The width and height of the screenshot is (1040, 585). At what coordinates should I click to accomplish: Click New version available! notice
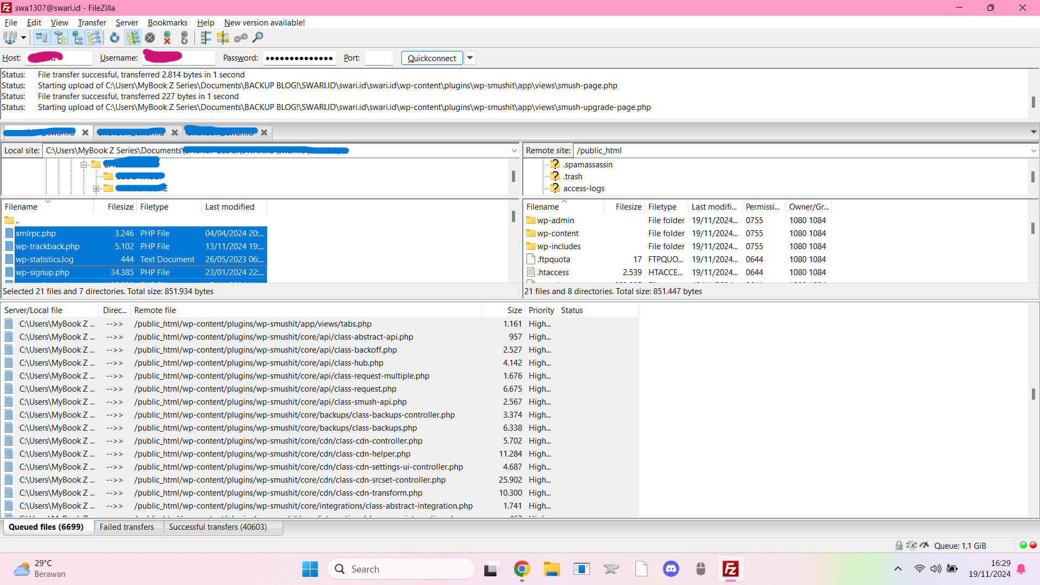(264, 23)
